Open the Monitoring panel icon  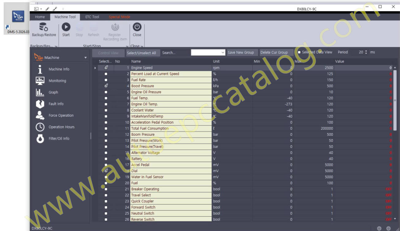click(x=40, y=81)
